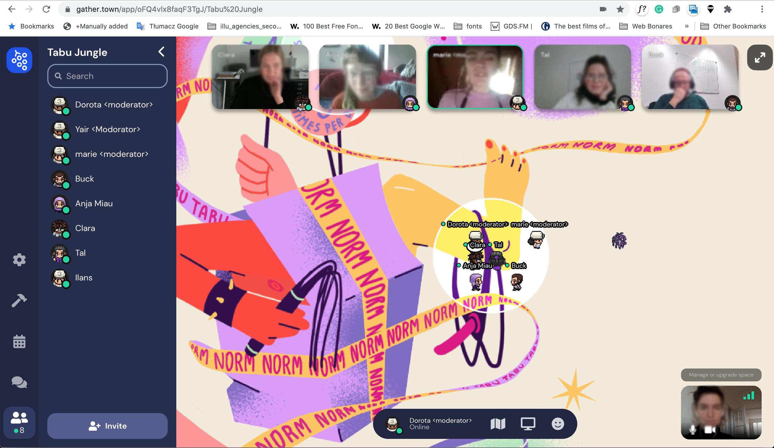Open GDS.FM bookmark
The width and height of the screenshot is (774, 448).
512,26
